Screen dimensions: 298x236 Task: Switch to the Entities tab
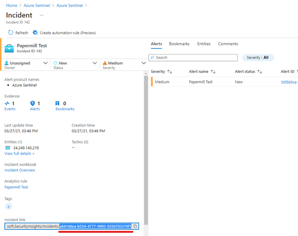click(x=204, y=44)
